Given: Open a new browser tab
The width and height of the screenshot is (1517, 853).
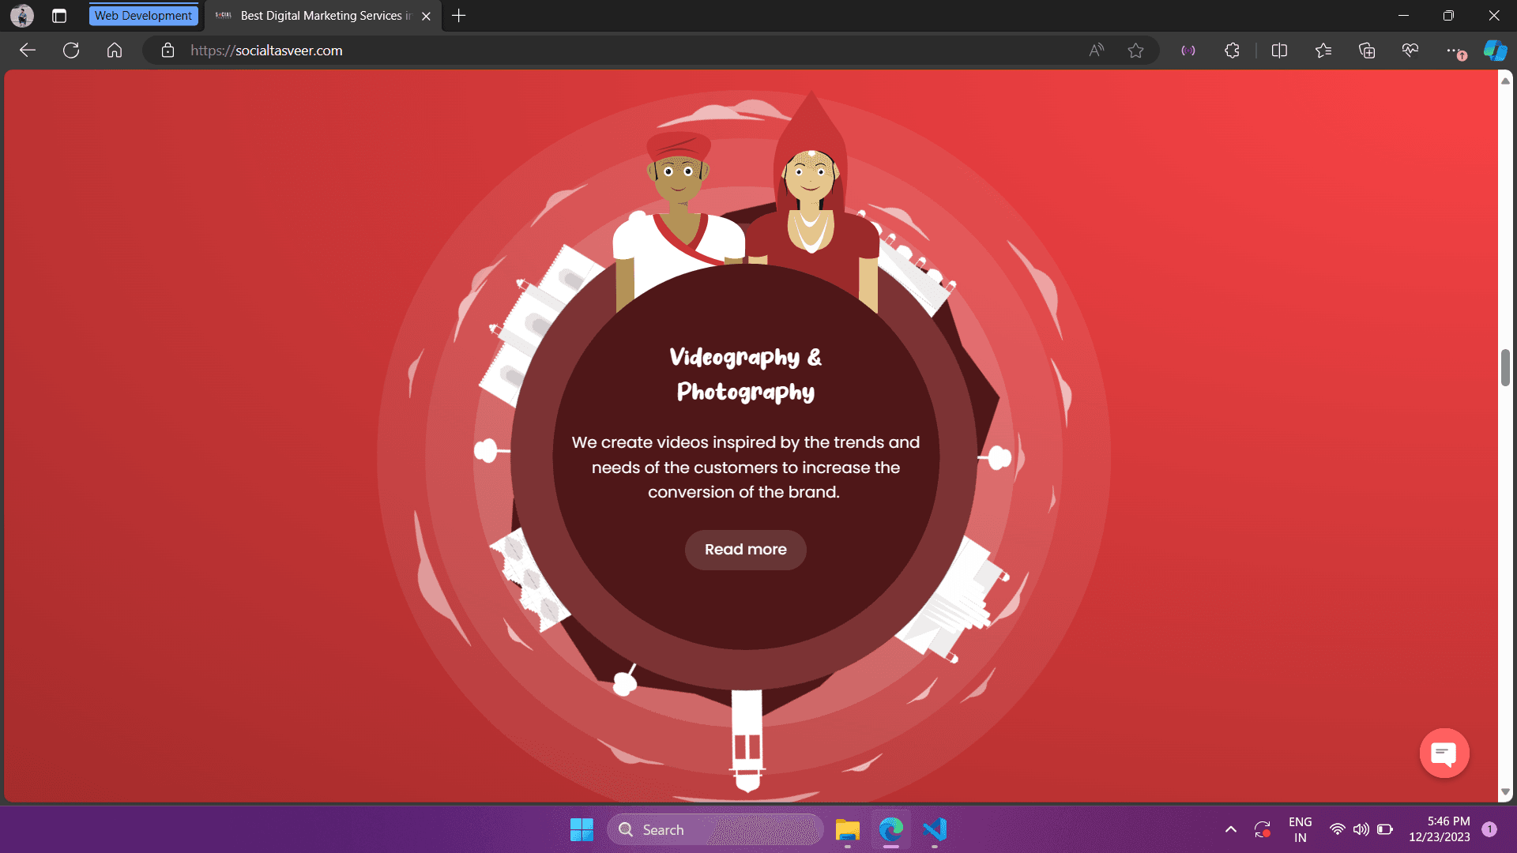Looking at the screenshot, I should (x=459, y=16).
